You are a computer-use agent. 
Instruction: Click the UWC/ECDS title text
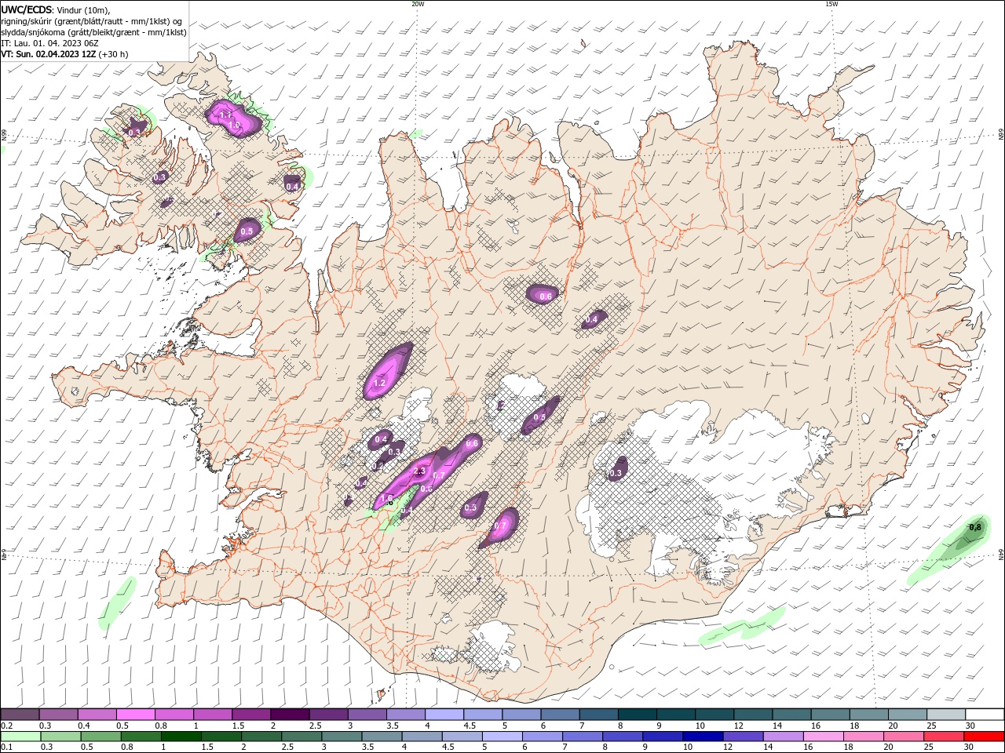27,9
